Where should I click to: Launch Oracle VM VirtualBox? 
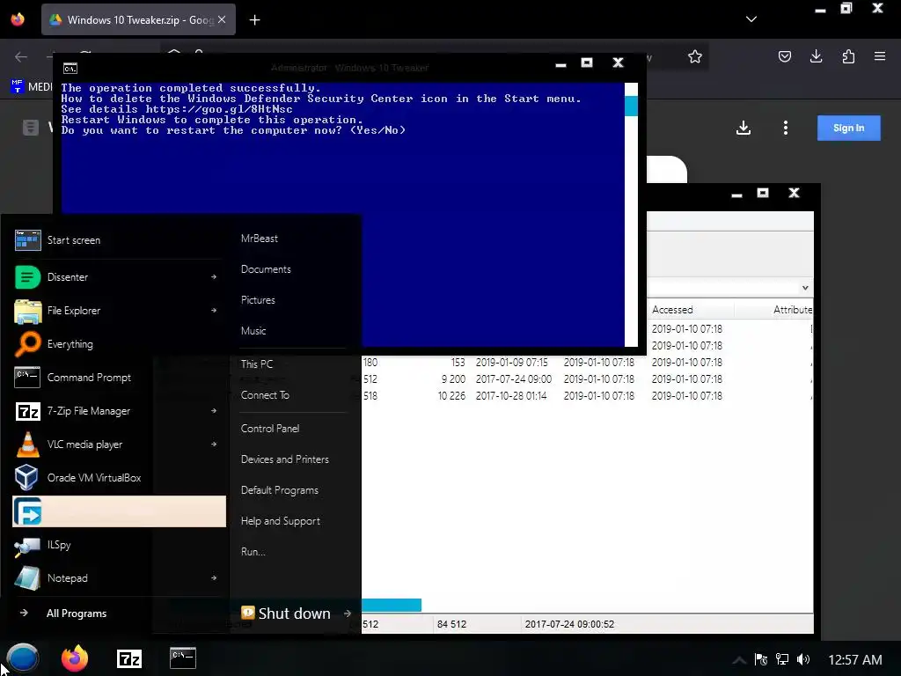coord(119,478)
